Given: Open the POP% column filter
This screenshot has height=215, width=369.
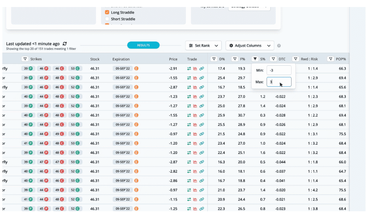Looking at the screenshot, I should [330, 59].
